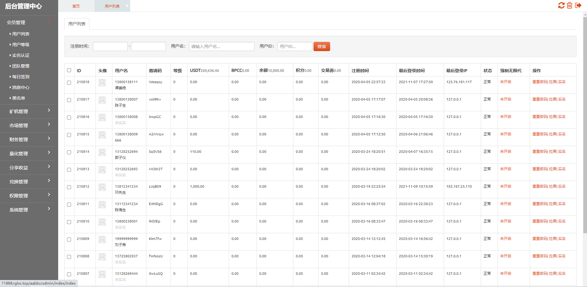This screenshot has width=587, height=287.
Task: Click avatar icon for user 210809
Action: (102, 239)
